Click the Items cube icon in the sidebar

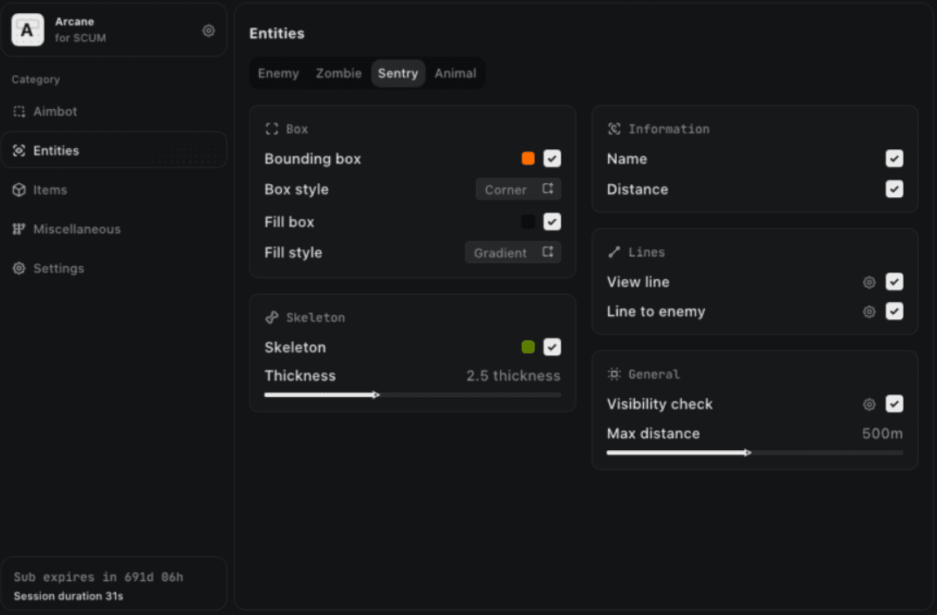coord(19,190)
